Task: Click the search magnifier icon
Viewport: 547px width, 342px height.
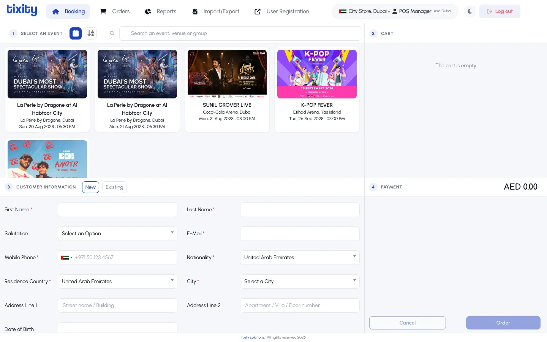Action: [x=112, y=33]
